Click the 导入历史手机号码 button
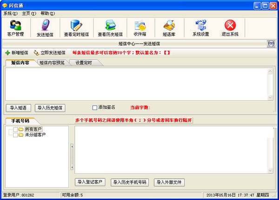The image size is (279, 200). [x=130, y=182]
